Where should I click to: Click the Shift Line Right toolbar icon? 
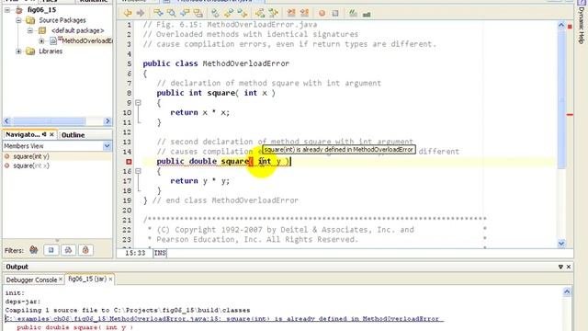pyautogui.click(x=304, y=13)
